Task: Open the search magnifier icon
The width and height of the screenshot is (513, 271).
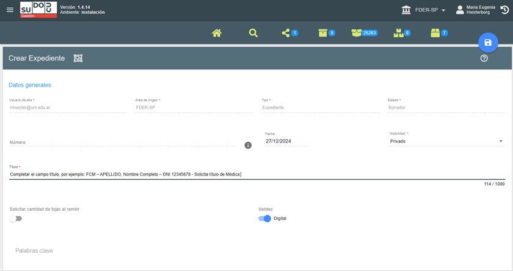Action: pyautogui.click(x=253, y=33)
